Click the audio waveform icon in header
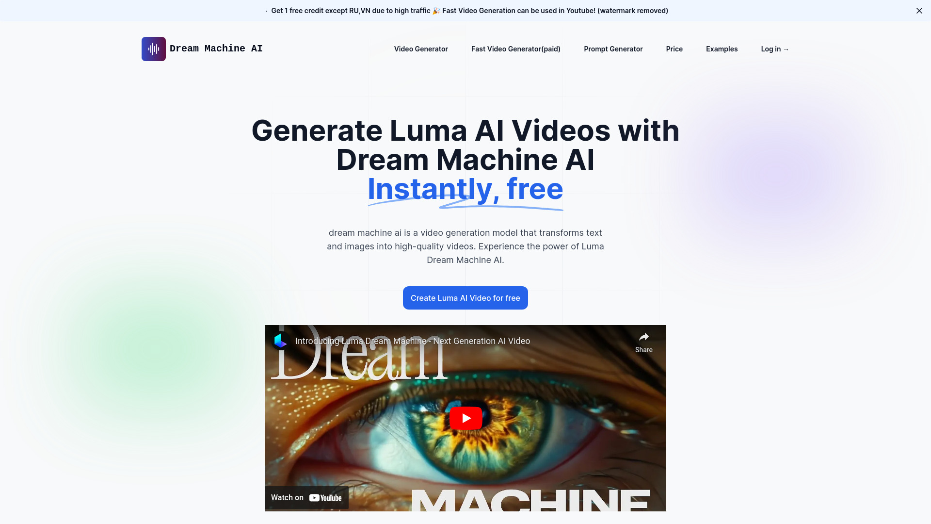 point(153,49)
